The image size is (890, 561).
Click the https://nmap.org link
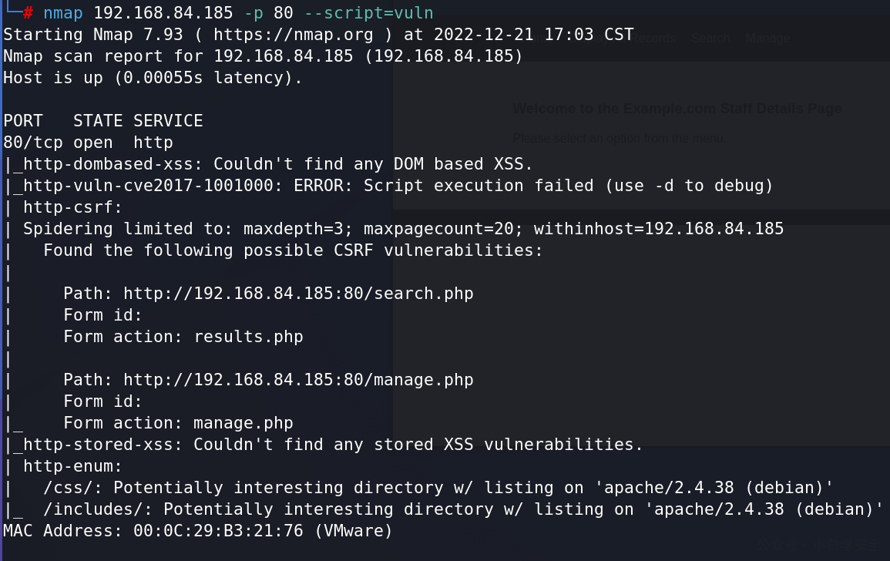[x=294, y=35]
